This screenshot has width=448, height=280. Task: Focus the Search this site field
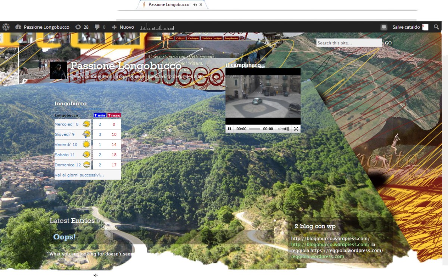[349, 43]
